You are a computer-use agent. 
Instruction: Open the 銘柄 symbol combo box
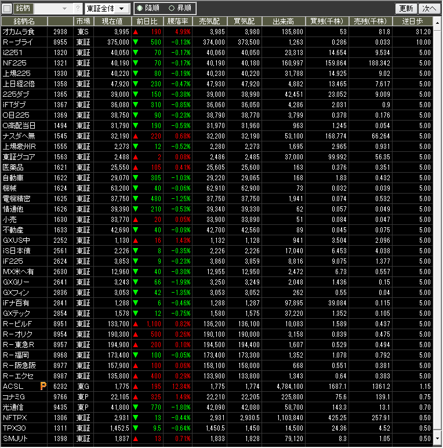(53, 9)
